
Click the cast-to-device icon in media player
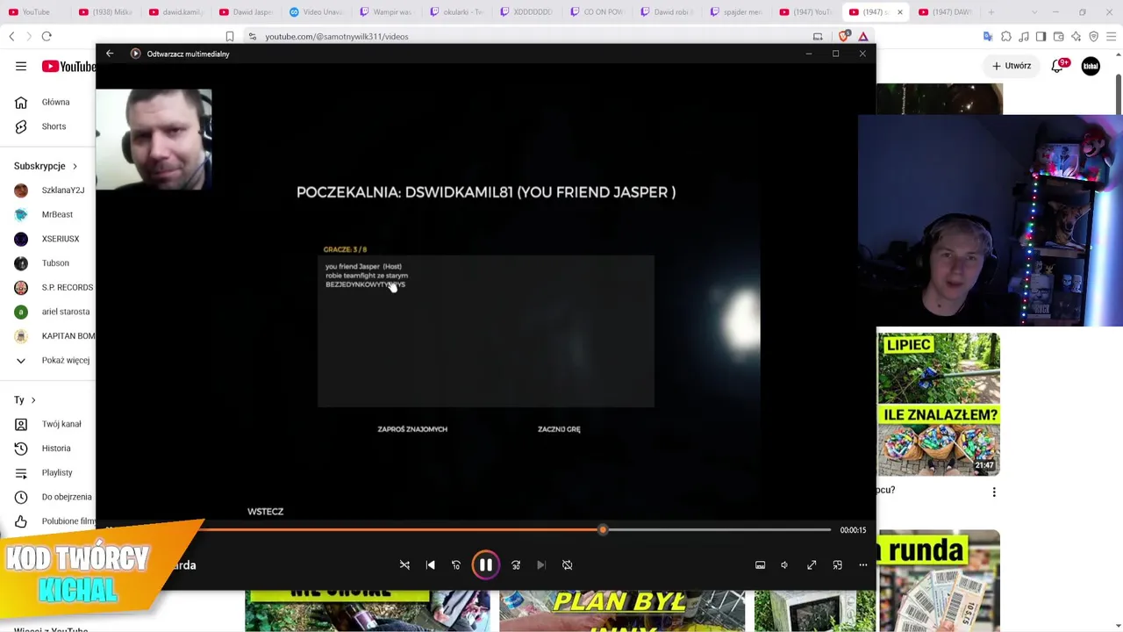tap(760, 565)
